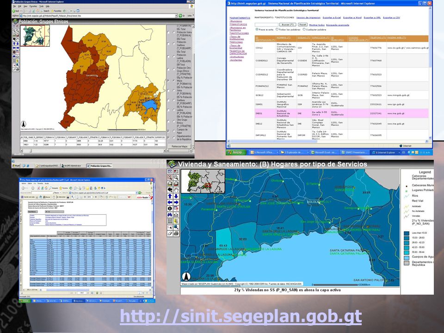Pan south with down arrow in Vivienda map

(176, 196)
